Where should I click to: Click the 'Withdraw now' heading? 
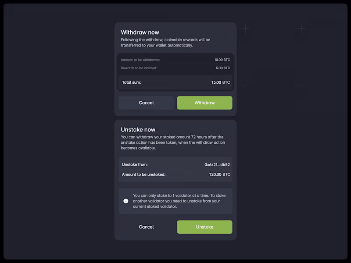[140, 32]
